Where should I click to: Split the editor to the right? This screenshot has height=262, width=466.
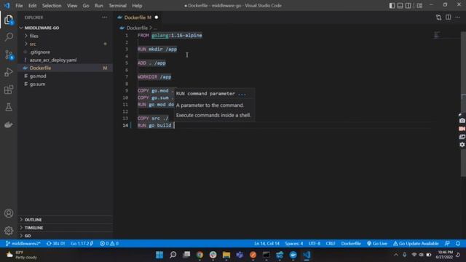449,17
